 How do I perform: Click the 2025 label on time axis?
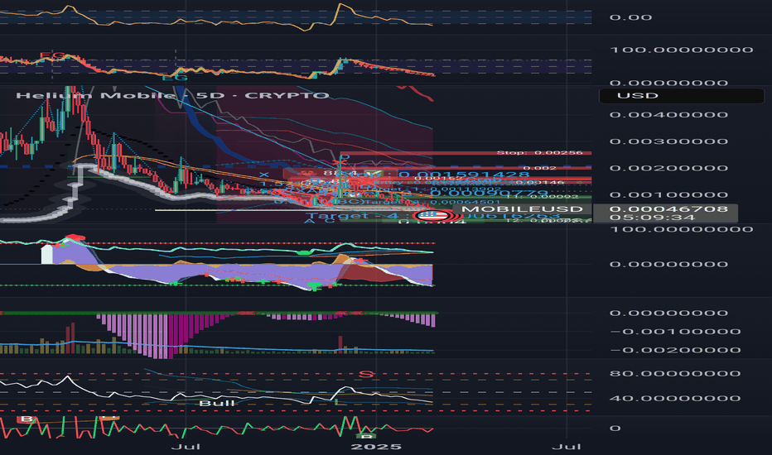pyautogui.click(x=376, y=447)
